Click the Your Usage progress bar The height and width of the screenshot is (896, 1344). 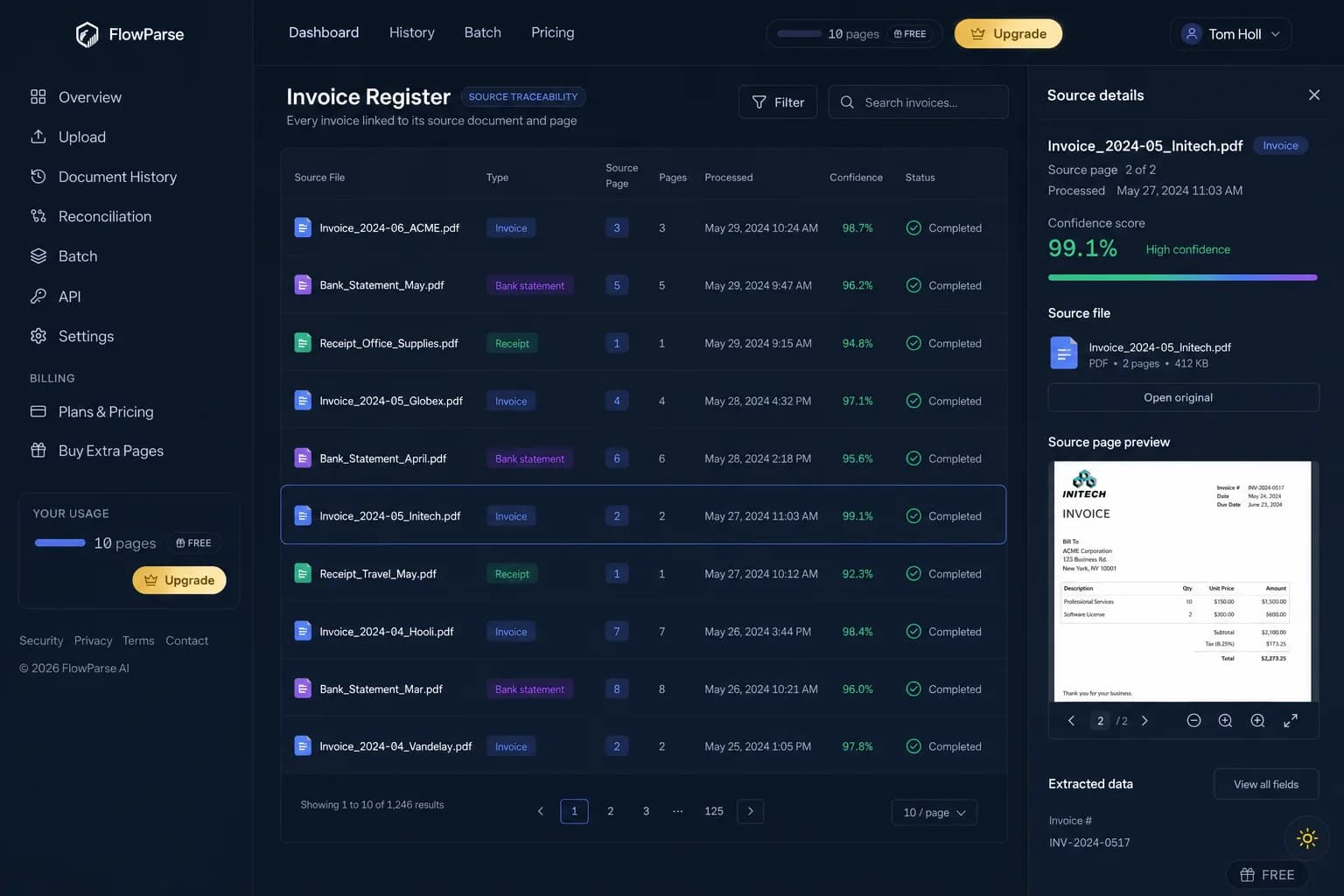pos(59,542)
